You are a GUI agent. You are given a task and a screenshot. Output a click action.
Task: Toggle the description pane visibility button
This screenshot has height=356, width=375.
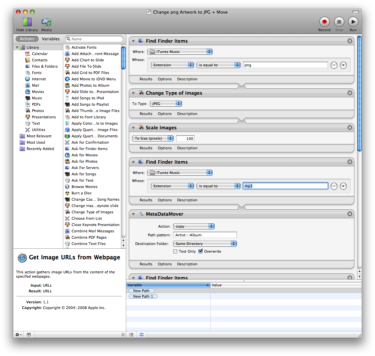click(29, 335)
